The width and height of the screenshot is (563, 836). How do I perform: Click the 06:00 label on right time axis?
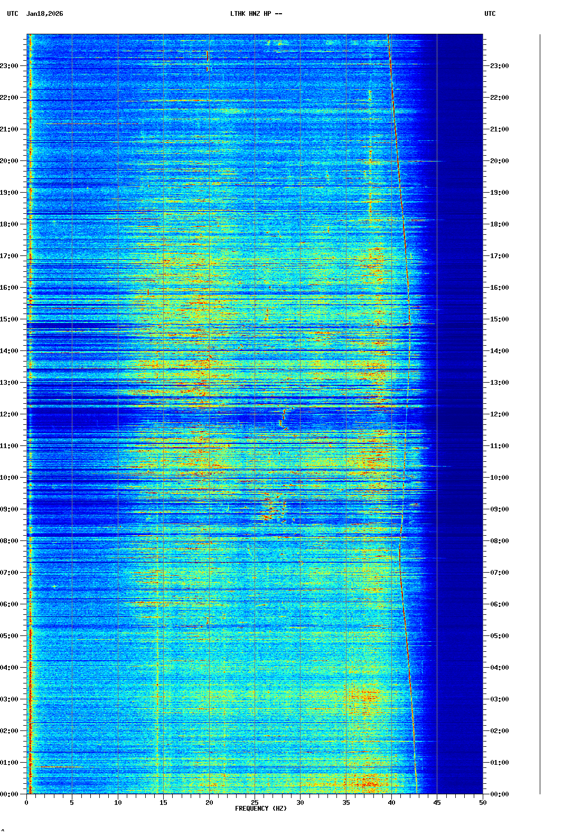499,604
